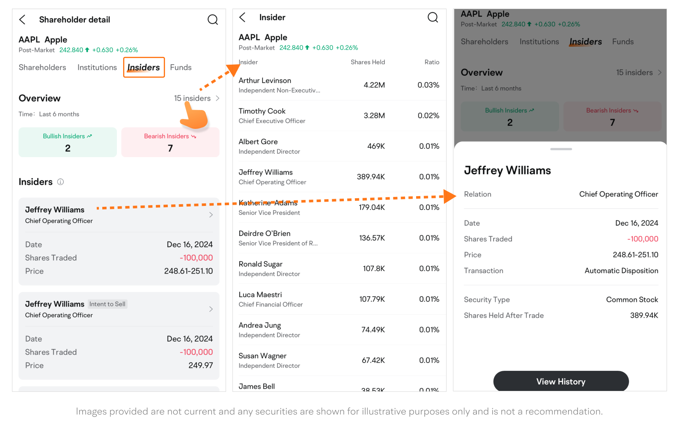Switch to the Institutions tab
Image resolution: width=679 pixels, height=429 pixels.
(97, 68)
